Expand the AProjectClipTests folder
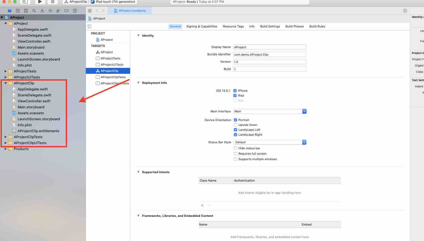The image size is (424, 241). tap(5, 137)
